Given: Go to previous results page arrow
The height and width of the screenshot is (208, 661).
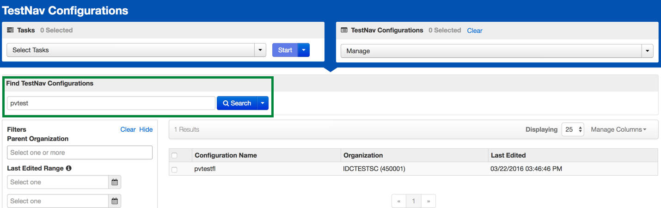Looking at the screenshot, I should (x=399, y=201).
